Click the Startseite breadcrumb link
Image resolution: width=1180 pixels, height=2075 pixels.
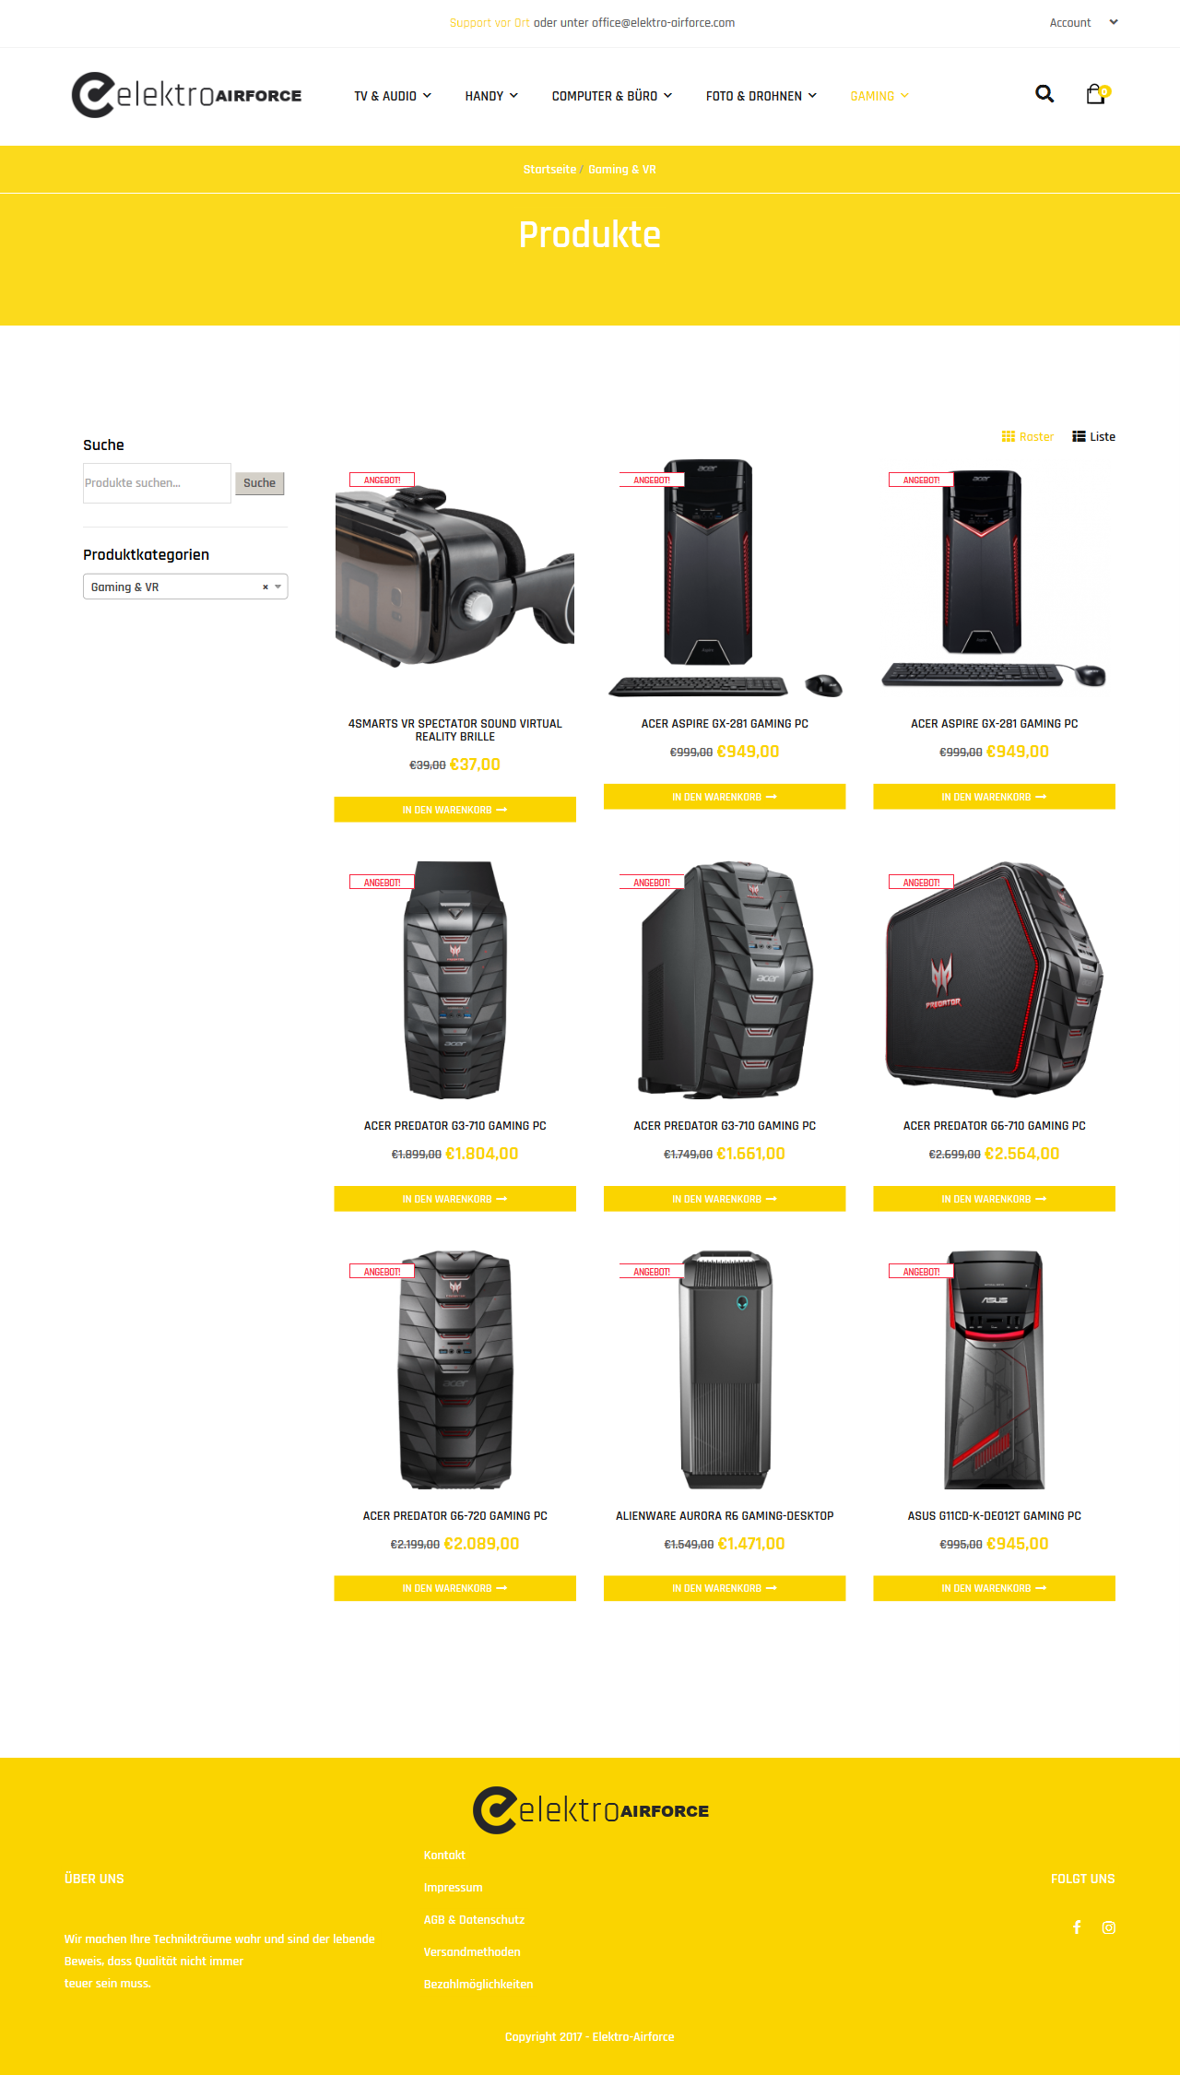click(549, 170)
